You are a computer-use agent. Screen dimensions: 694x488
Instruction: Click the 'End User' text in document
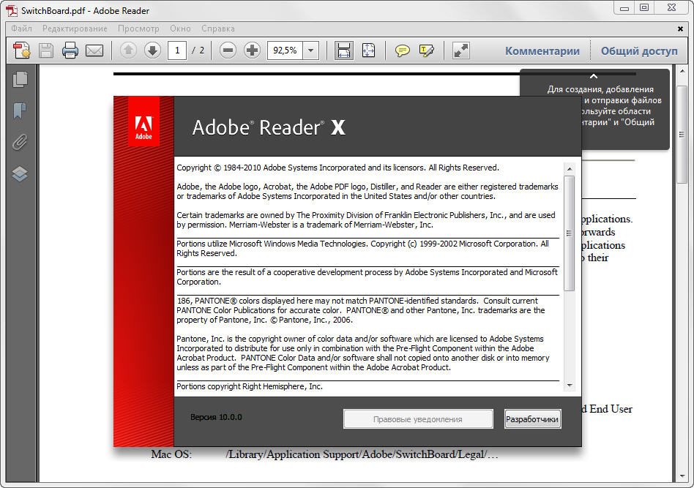tap(611, 409)
